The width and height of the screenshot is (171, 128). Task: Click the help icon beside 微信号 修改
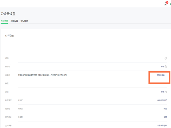click(166, 67)
